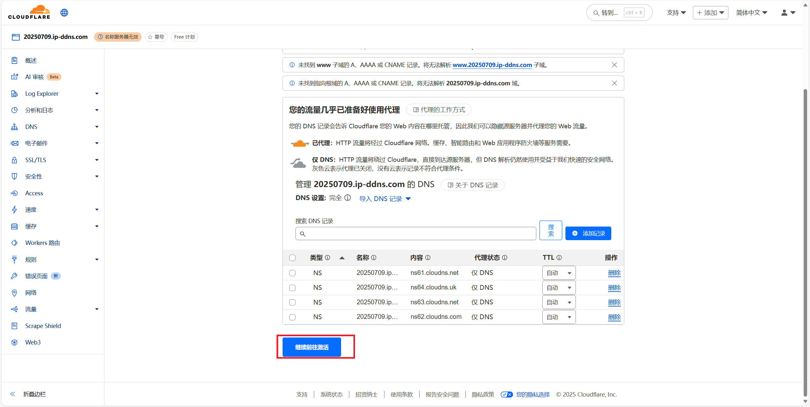Screen dimensions: 810x407
Task: Click the Log Explorer document icon
Action: pyautogui.click(x=14, y=94)
